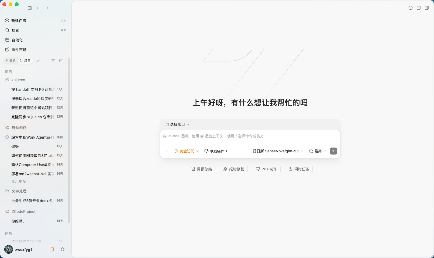The image size is (434, 258).
Task: Open task 按 handoff 文档 P0 两项
Action: pos(35,89)
